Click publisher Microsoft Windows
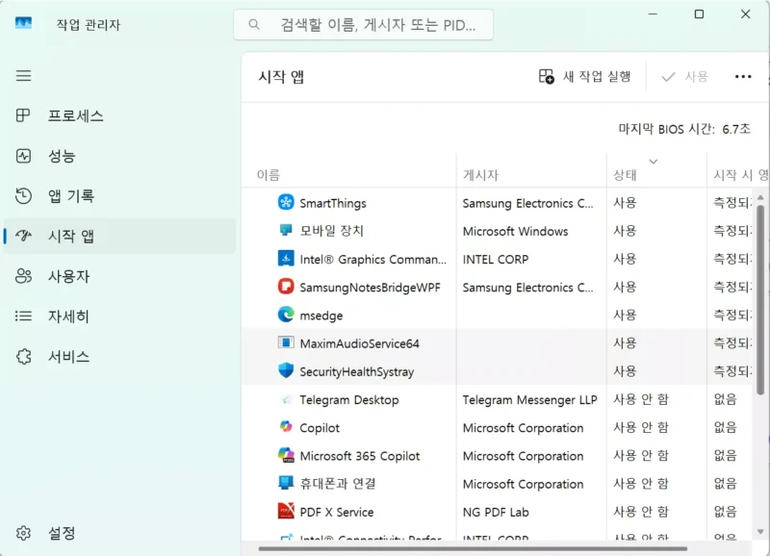The width and height of the screenshot is (770, 556). pos(515,231)
